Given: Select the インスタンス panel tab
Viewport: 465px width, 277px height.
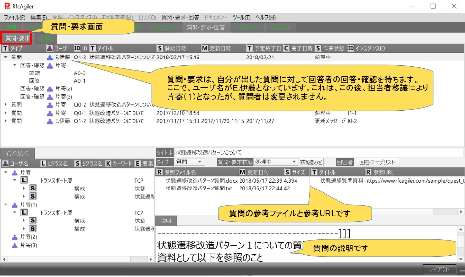Looking at the screenshot, I should point(17,154).
